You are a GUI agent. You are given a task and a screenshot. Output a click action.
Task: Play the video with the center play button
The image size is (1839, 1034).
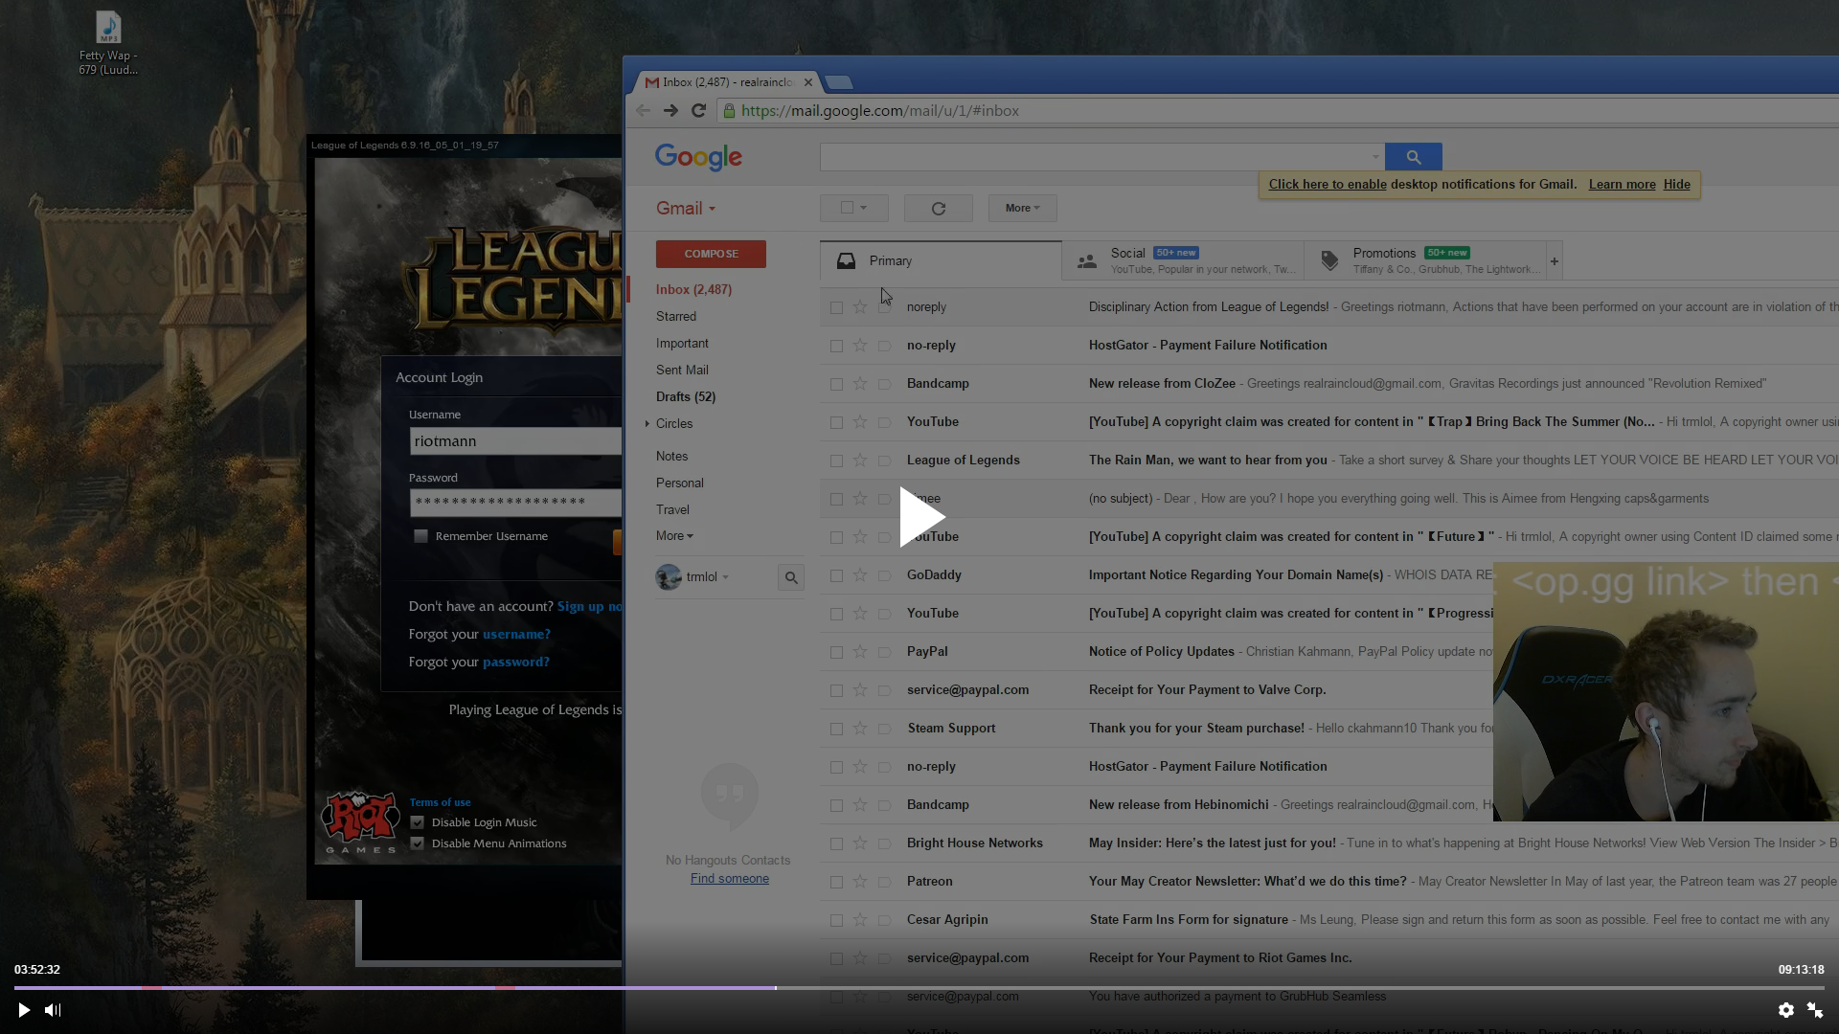[921, 517]
